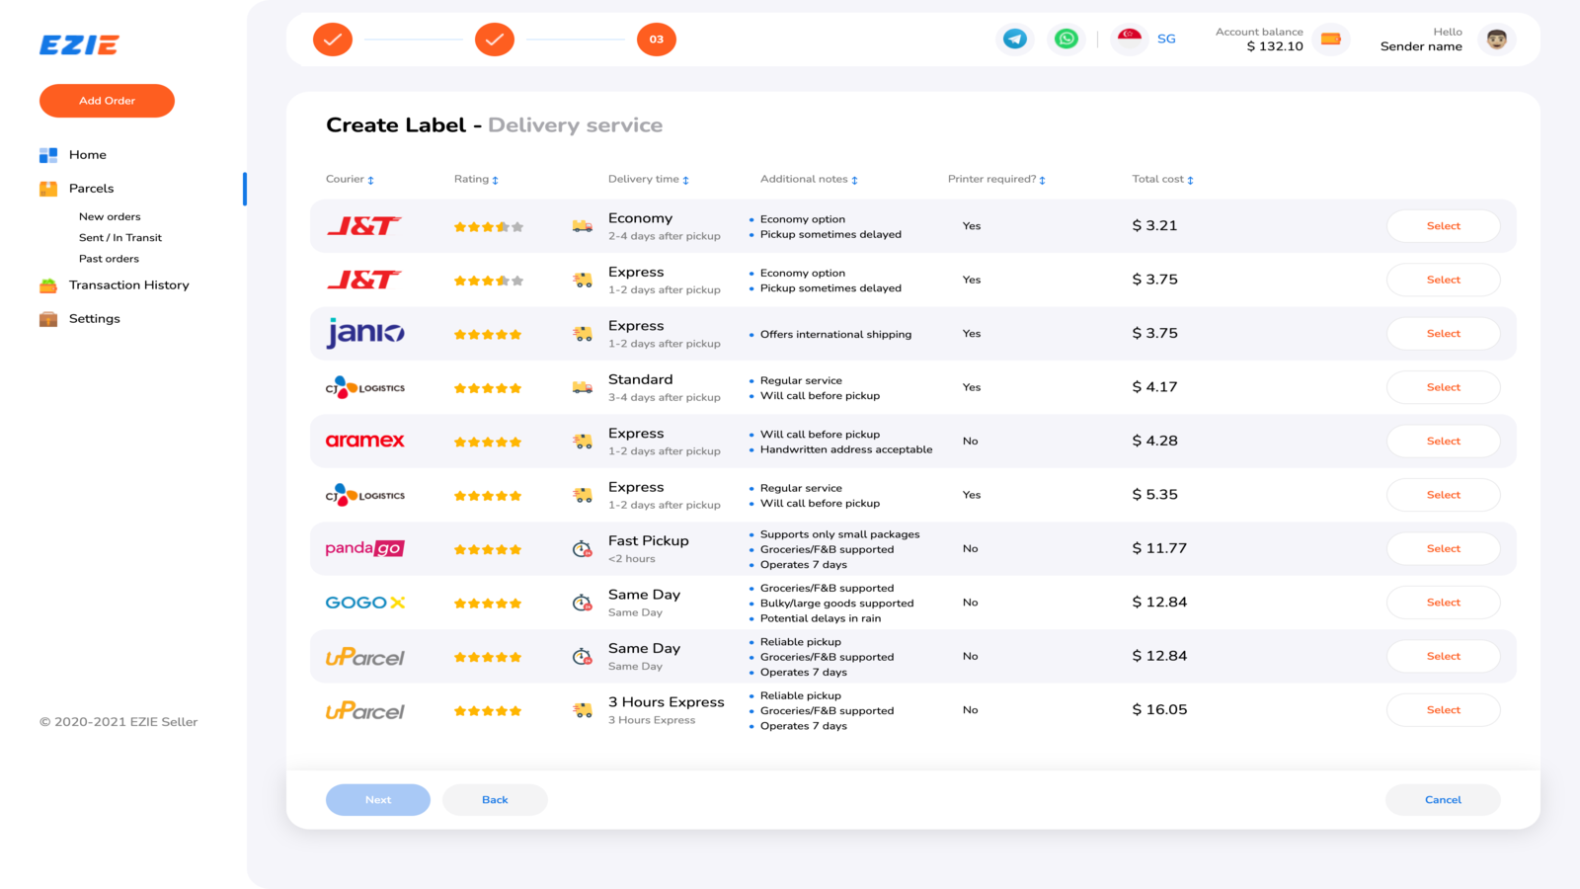Click the card icon beside account balance
The width and height of the screenshot is (1580, 889).
click(x=1330, y=40)
